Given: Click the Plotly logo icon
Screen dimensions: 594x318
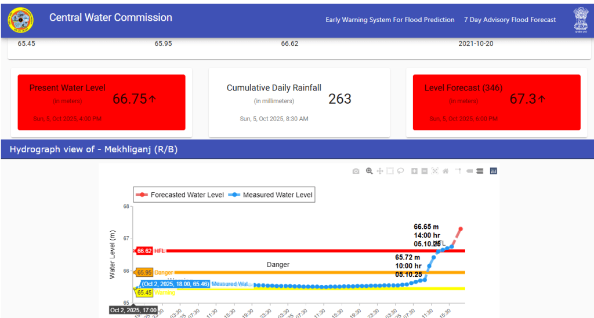Looking at the screenshot, I should click(494, 171).
